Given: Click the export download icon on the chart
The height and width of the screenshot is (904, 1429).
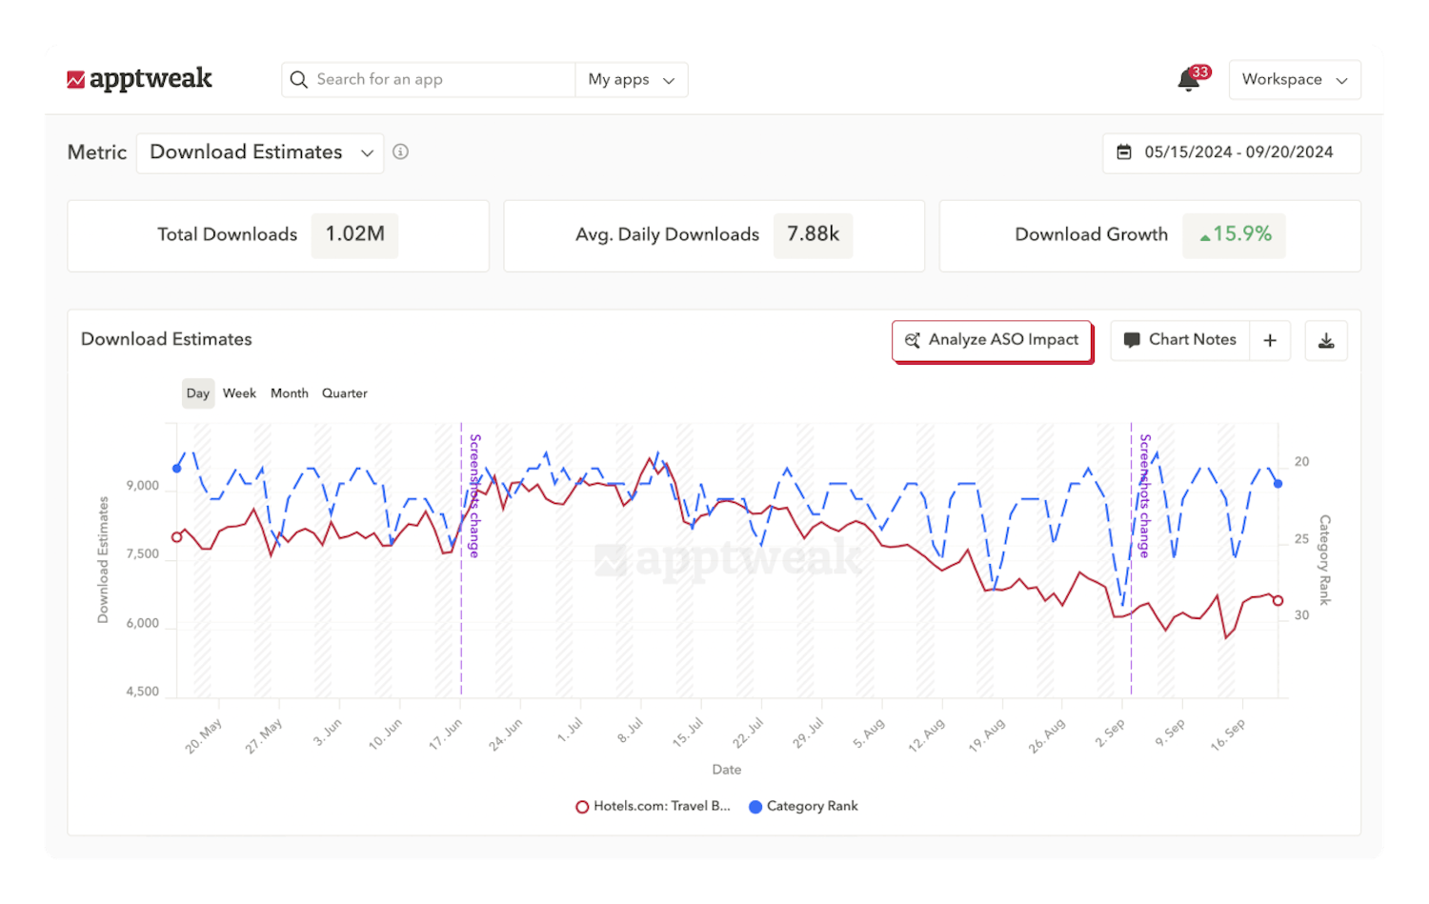Looking at the screenshot, I should pyautogui.click(x=1326, y=340).
